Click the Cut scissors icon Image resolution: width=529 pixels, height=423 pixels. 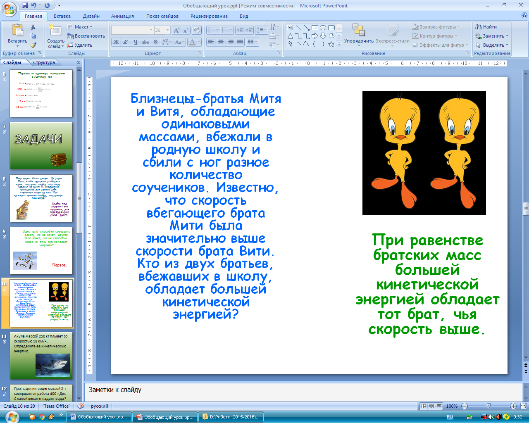pos(33,27)
